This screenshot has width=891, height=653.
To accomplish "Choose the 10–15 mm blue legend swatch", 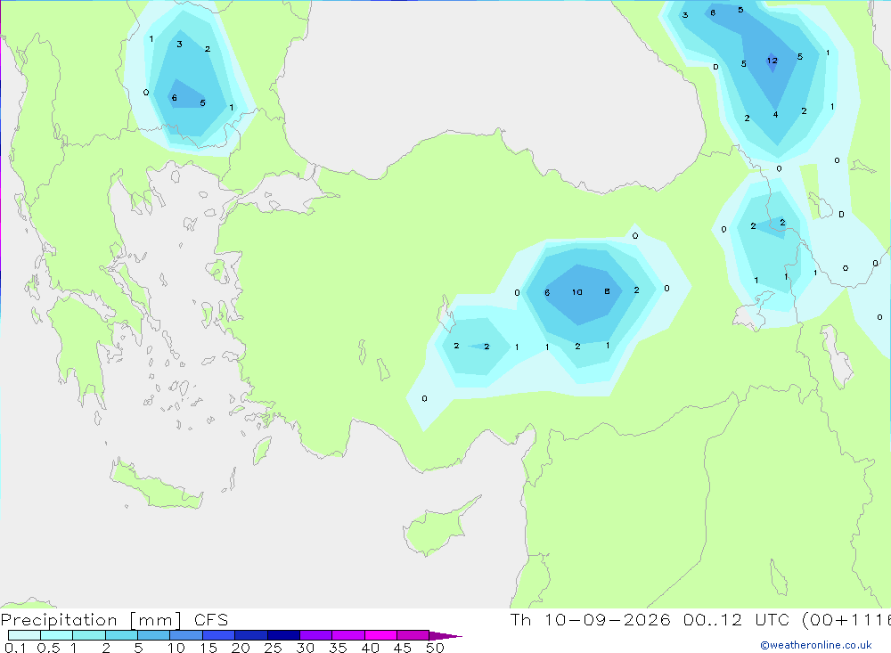I will pyautogui.click(x=186, y=635).
